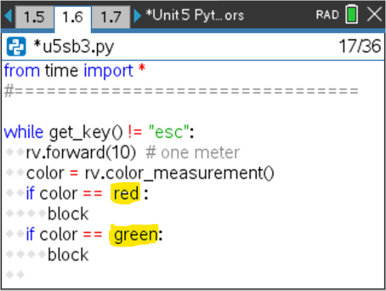Click the first block placeholder line
The width and height of the screenshot is (386, 291).
(x=68, y=214)
